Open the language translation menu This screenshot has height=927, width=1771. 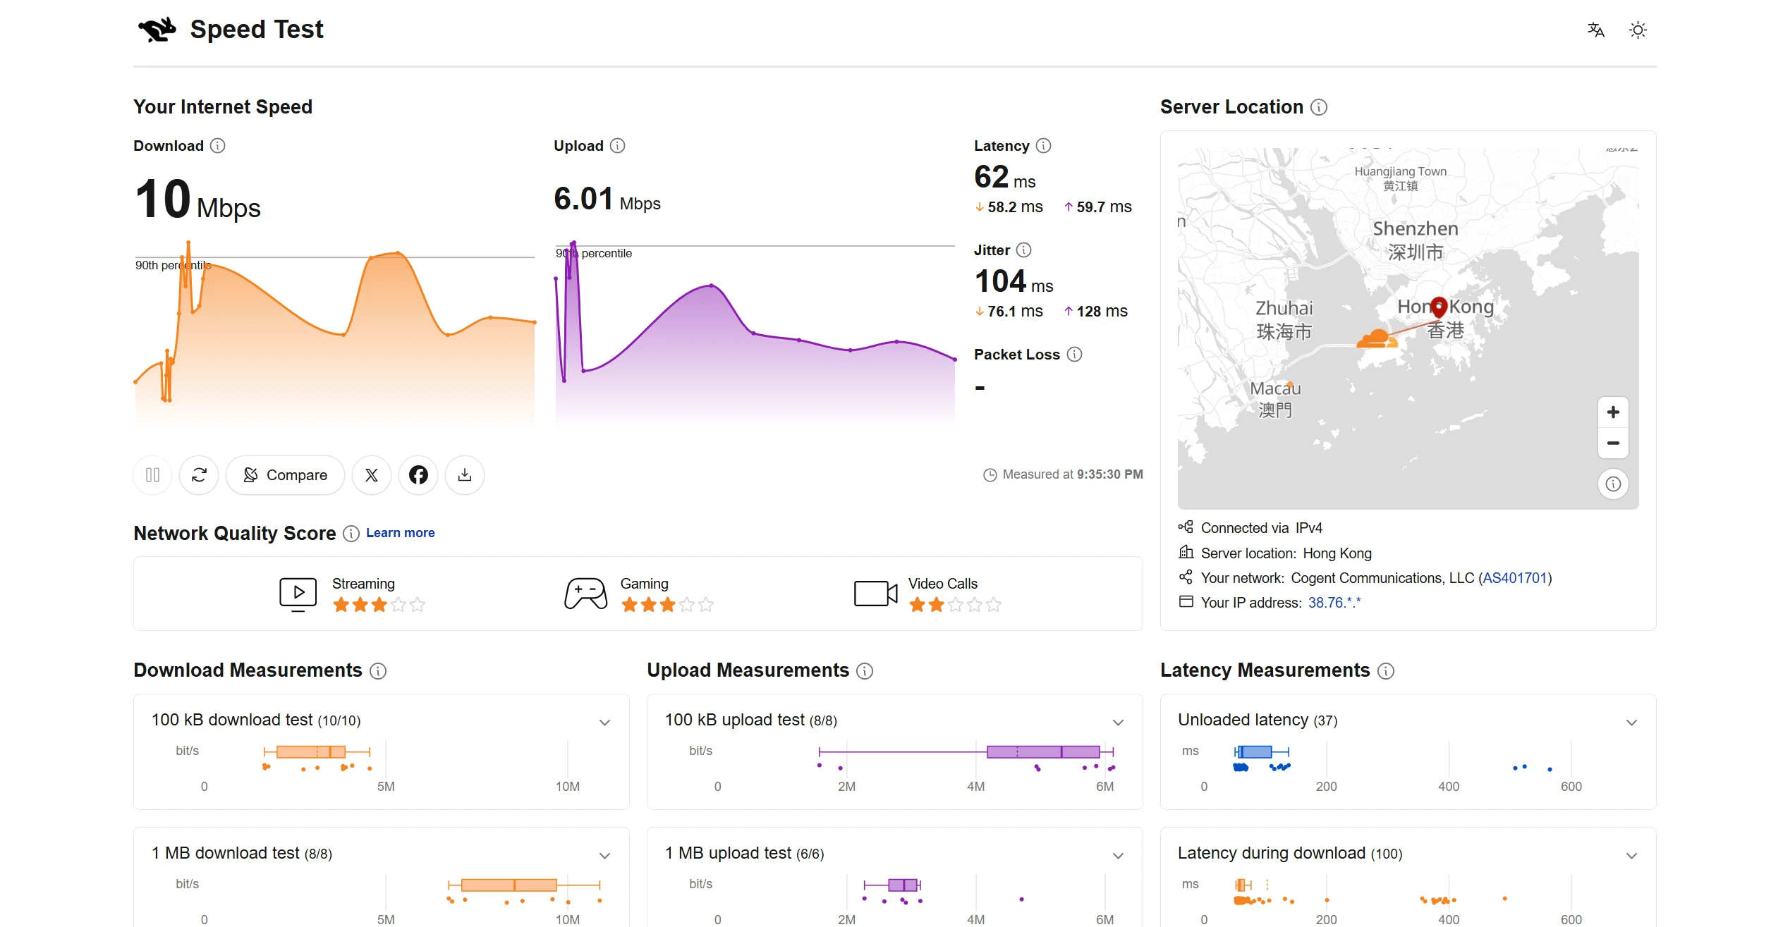(x=1595, y=30)
